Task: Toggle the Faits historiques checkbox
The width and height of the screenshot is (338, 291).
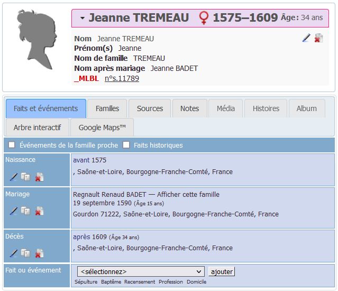Action: click(126, 145)
